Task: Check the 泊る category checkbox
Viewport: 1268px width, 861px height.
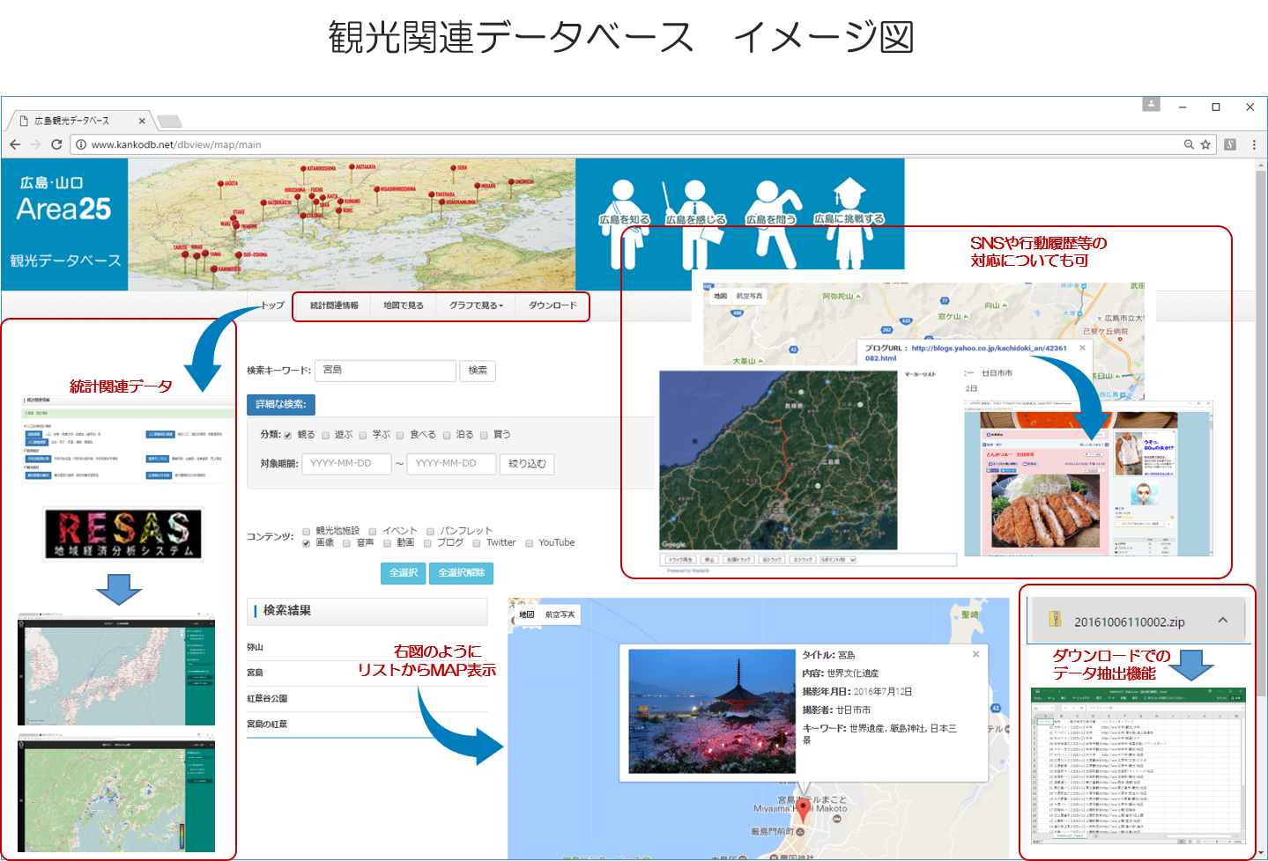Action: click(446, 435)
